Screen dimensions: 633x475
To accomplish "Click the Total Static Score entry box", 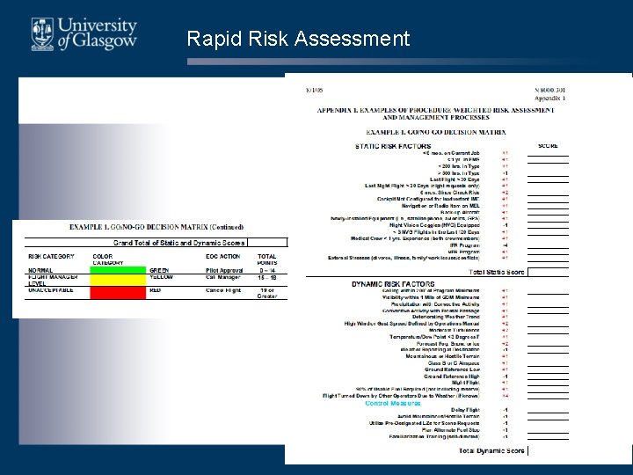I will point(548,272).
